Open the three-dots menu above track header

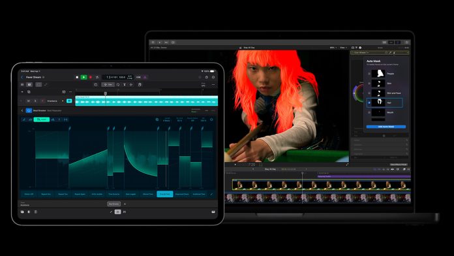pyautogui.click(x=70, y=92)
